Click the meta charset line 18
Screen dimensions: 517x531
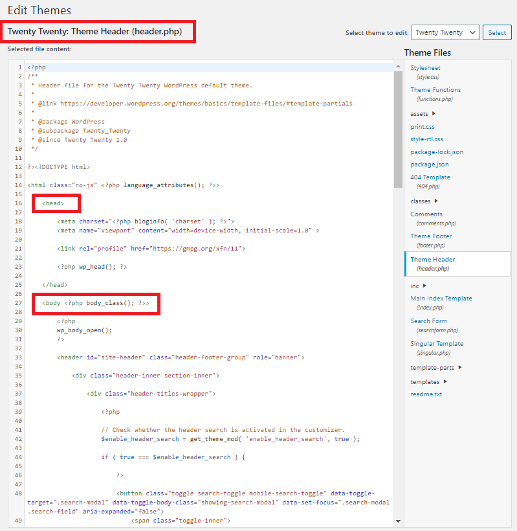[146, 221]
